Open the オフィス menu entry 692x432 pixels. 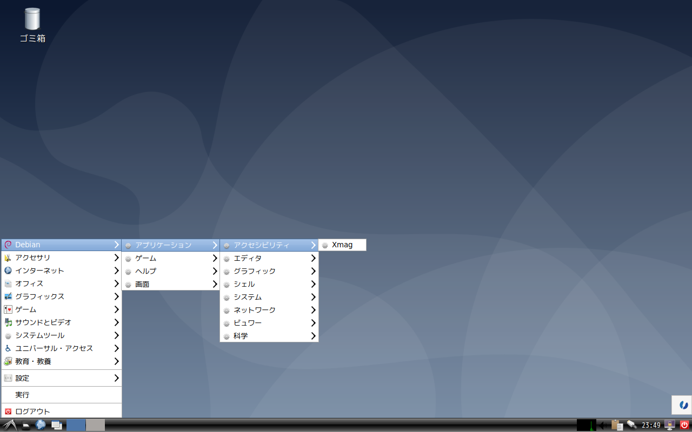tap(62, 284)
